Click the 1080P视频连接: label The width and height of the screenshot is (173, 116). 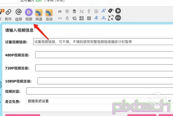coord(18,81)
